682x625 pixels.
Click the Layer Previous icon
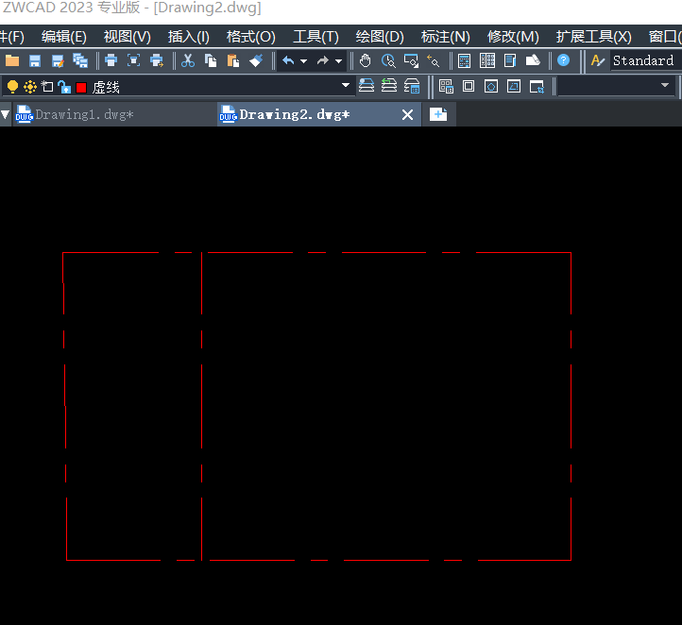pos(389,86)
